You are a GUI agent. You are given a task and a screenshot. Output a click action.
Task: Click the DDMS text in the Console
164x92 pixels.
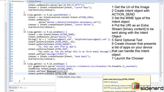[12, 91]
